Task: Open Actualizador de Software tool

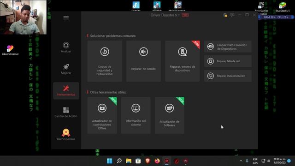Action: [x=170, y=115]
